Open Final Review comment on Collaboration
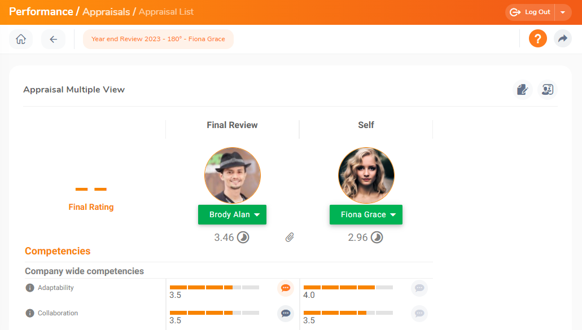The image size is (582, 330). [286, 314]
